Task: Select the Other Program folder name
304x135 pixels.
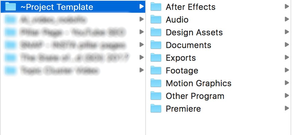Action: [195, 96]
